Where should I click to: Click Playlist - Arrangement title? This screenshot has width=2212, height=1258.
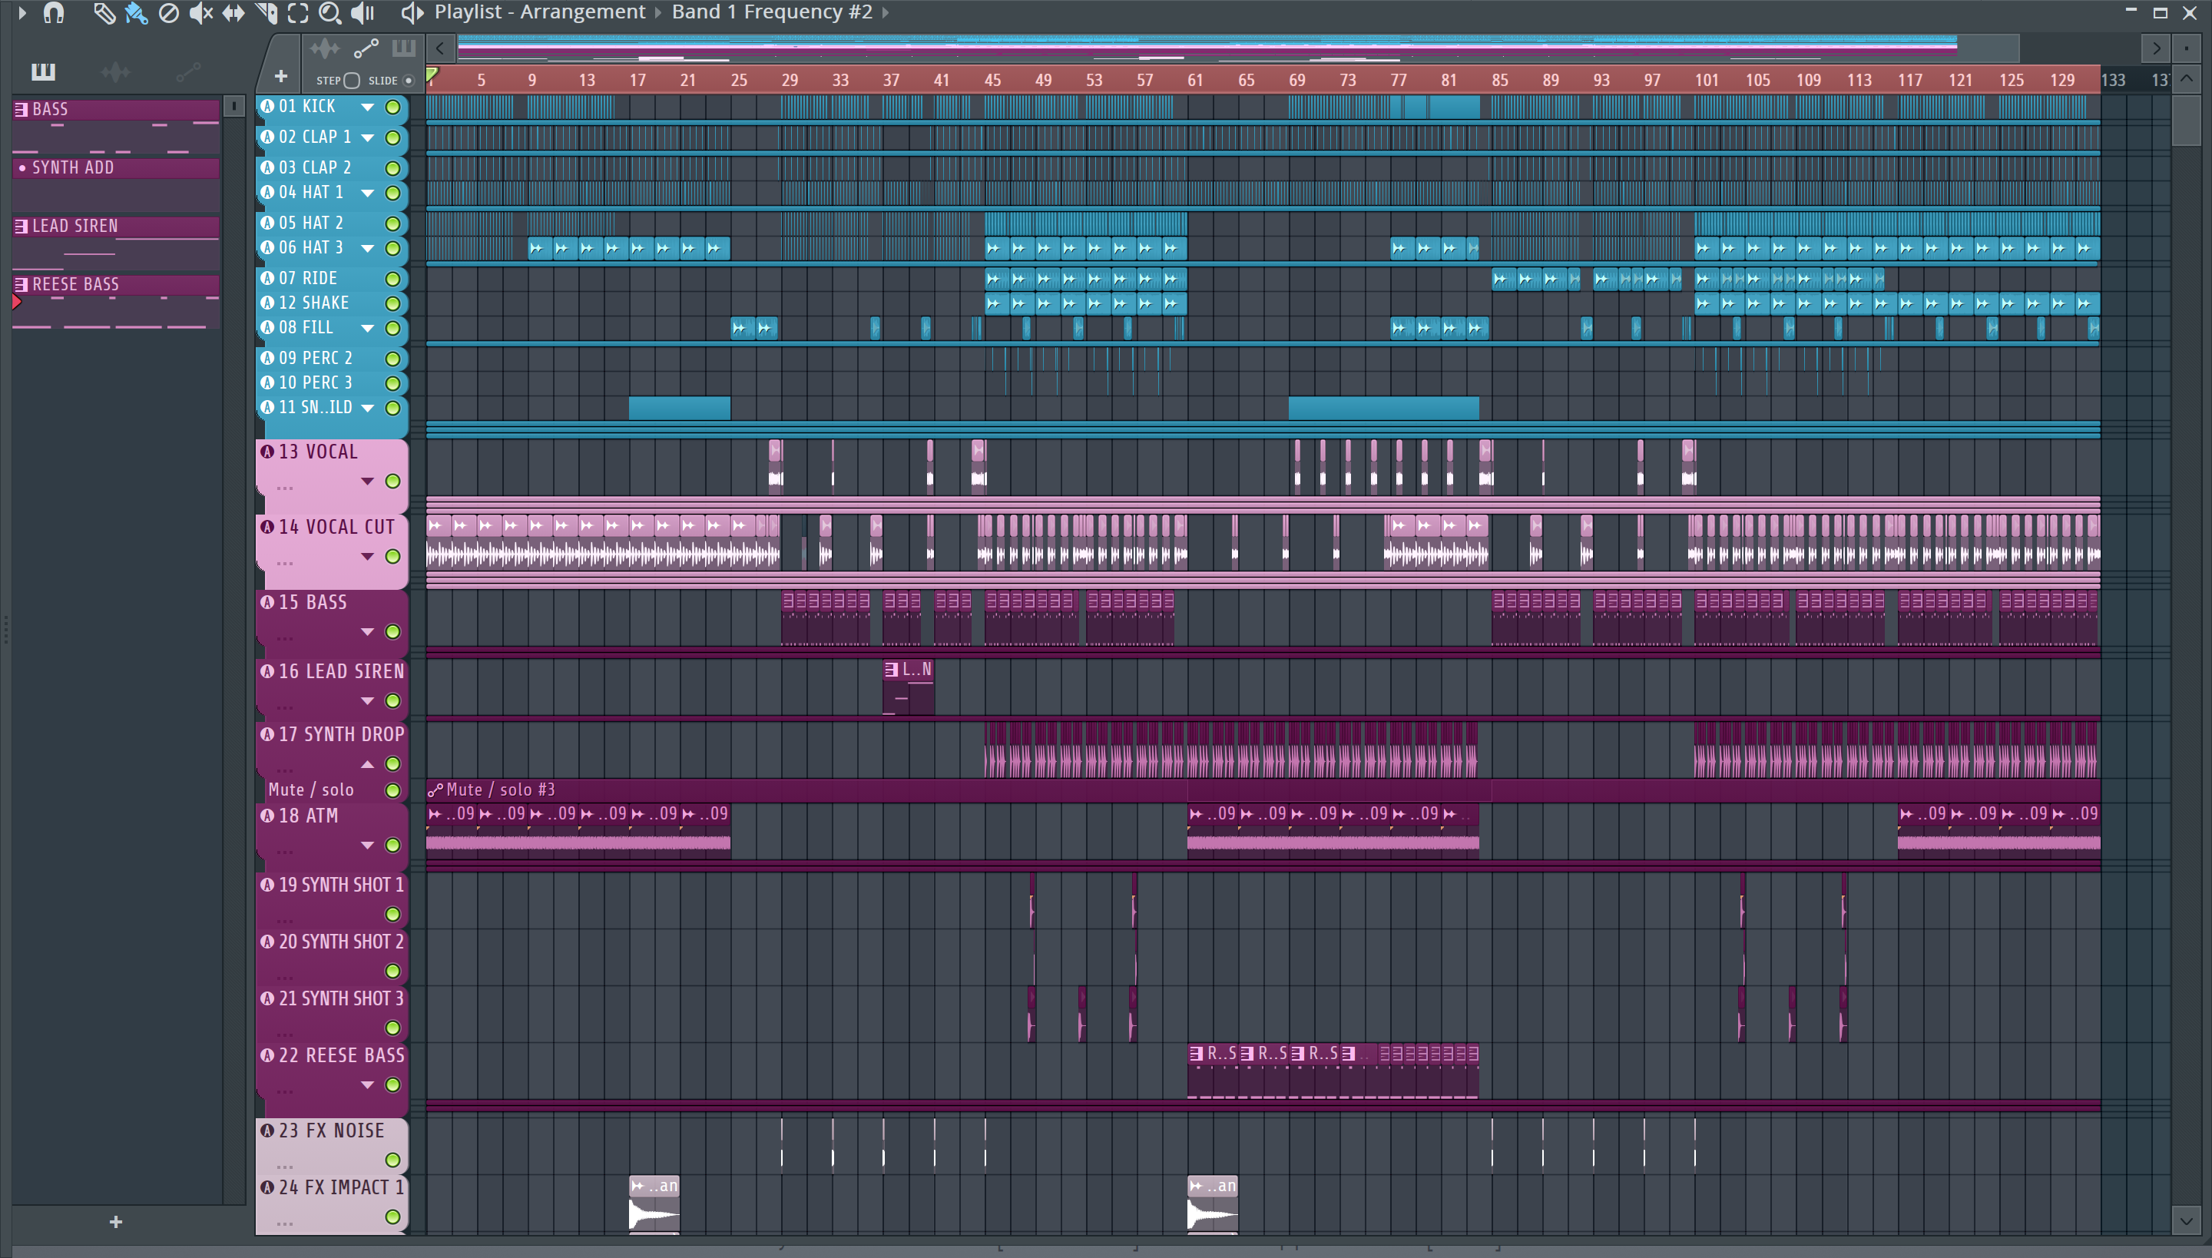[x=540, y=12]
